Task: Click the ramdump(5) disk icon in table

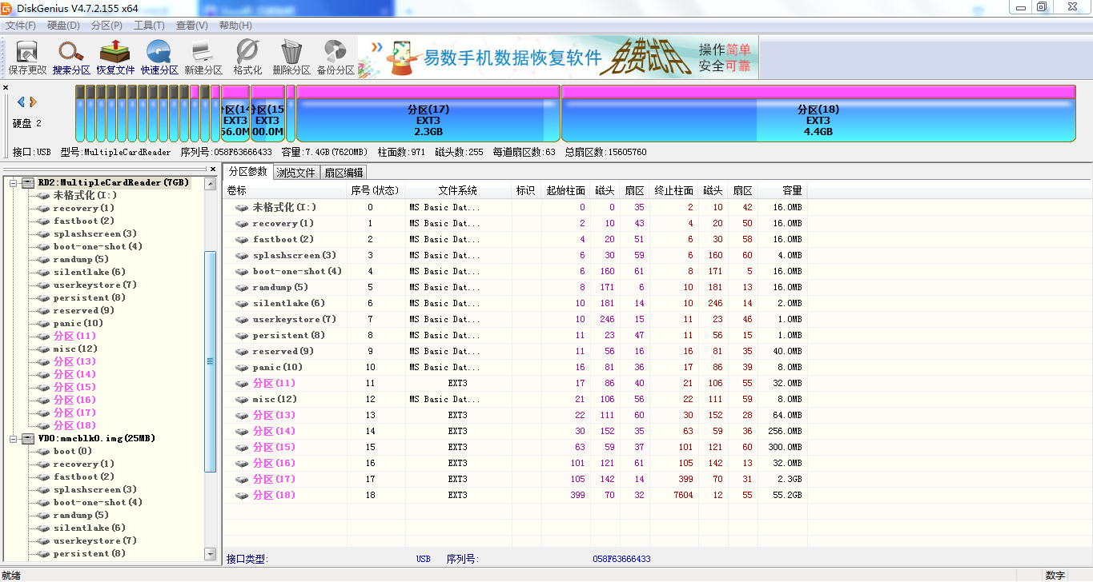Action: (242, 287)
